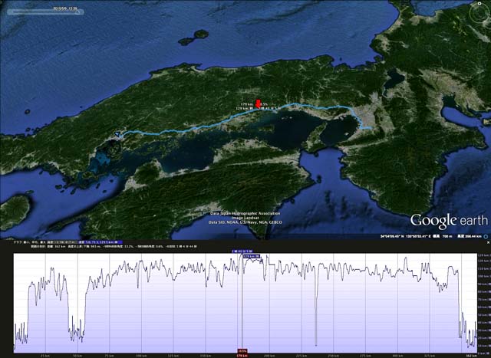
Task: Click the streaming status circle icon
Action: point(486,237)
